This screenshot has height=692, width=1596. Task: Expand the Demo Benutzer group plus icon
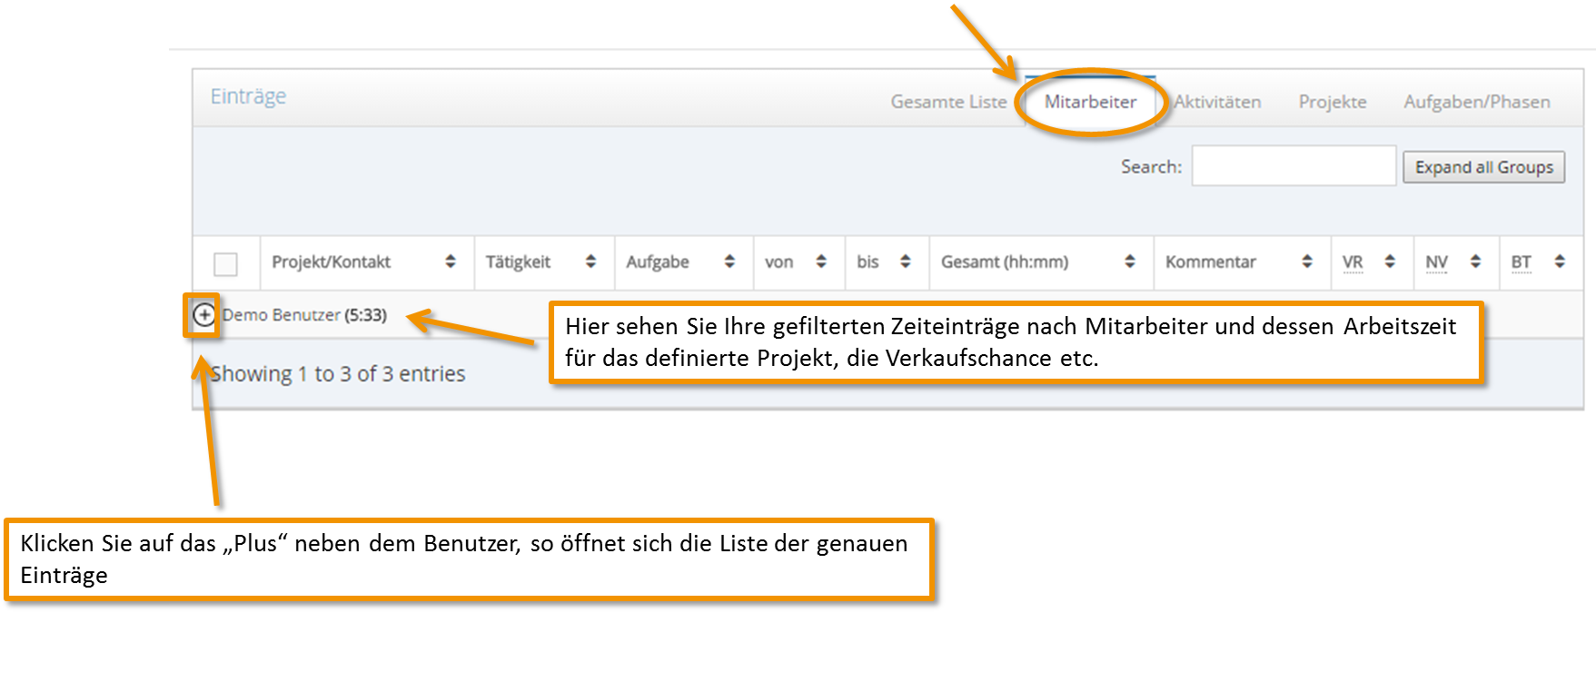click(204, 314)
